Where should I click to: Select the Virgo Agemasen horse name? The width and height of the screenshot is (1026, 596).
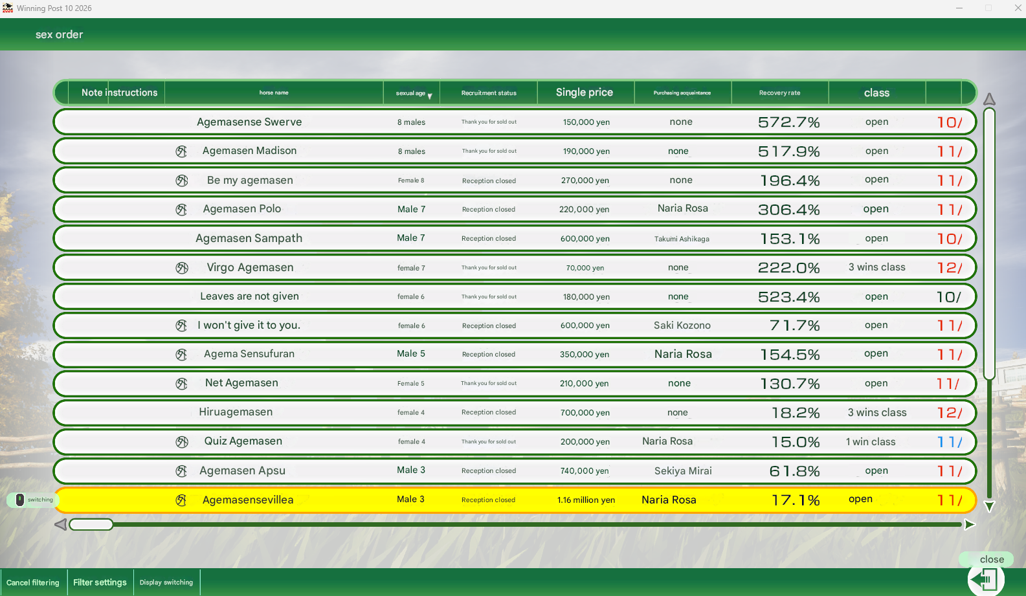pos(250,268)
